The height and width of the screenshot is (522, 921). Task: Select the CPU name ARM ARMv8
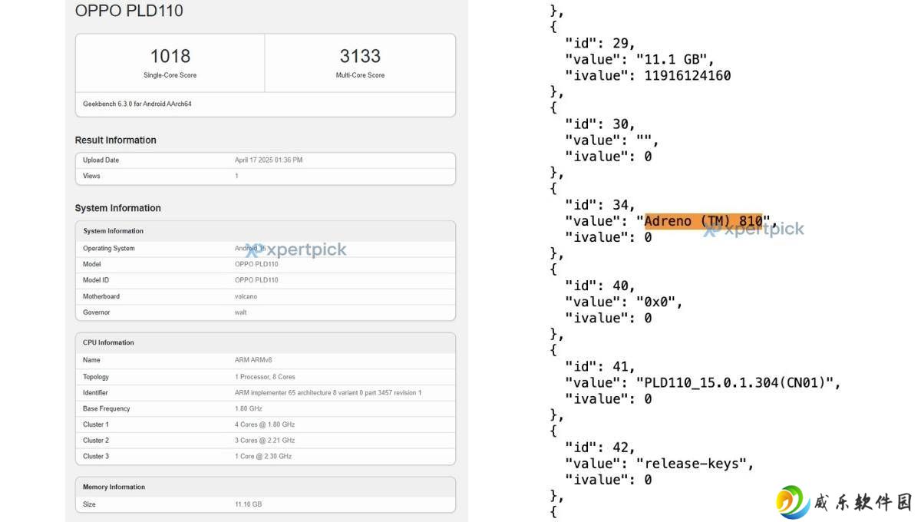(x=253, y=360)
